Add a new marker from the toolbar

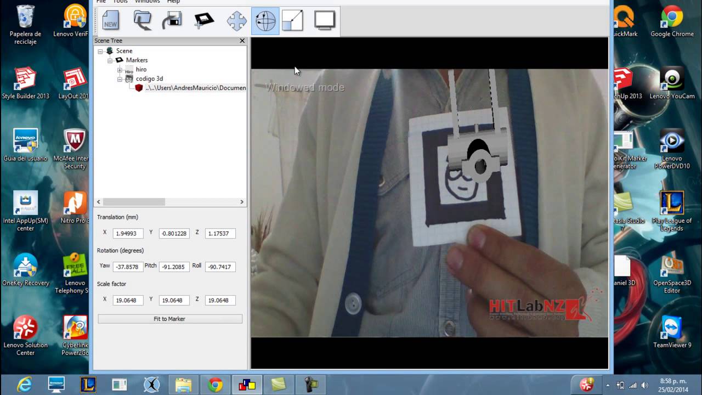(204, 21)
